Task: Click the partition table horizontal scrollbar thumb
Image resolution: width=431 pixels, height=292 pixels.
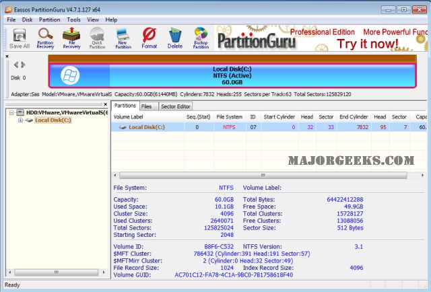Action: point(263,175)
